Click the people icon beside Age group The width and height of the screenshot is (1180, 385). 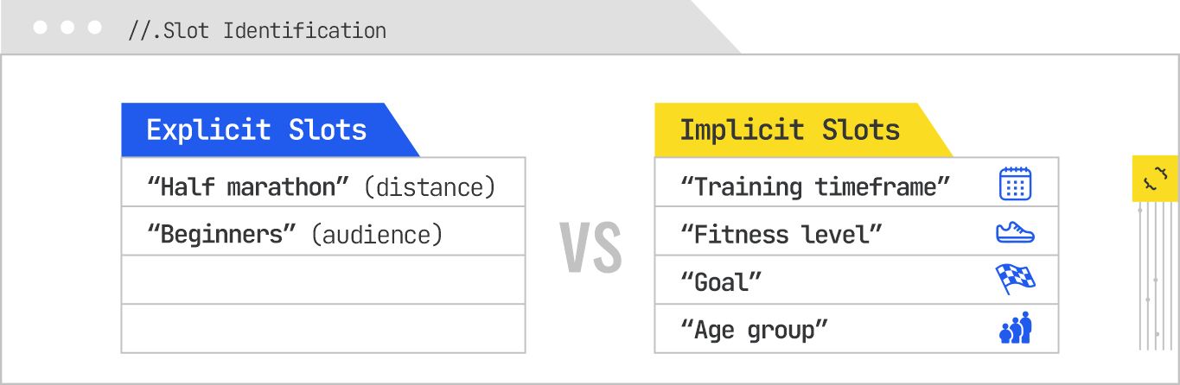pyautogui.click(x=1015, y=329)
